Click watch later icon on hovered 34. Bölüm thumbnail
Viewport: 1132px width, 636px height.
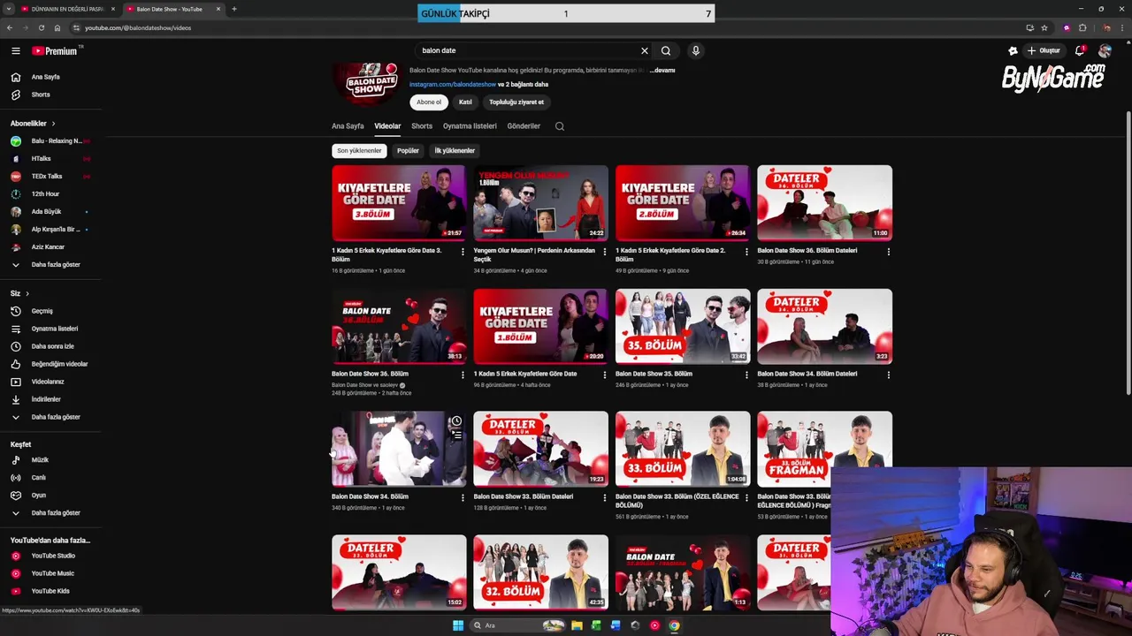(x=456, y=421)
